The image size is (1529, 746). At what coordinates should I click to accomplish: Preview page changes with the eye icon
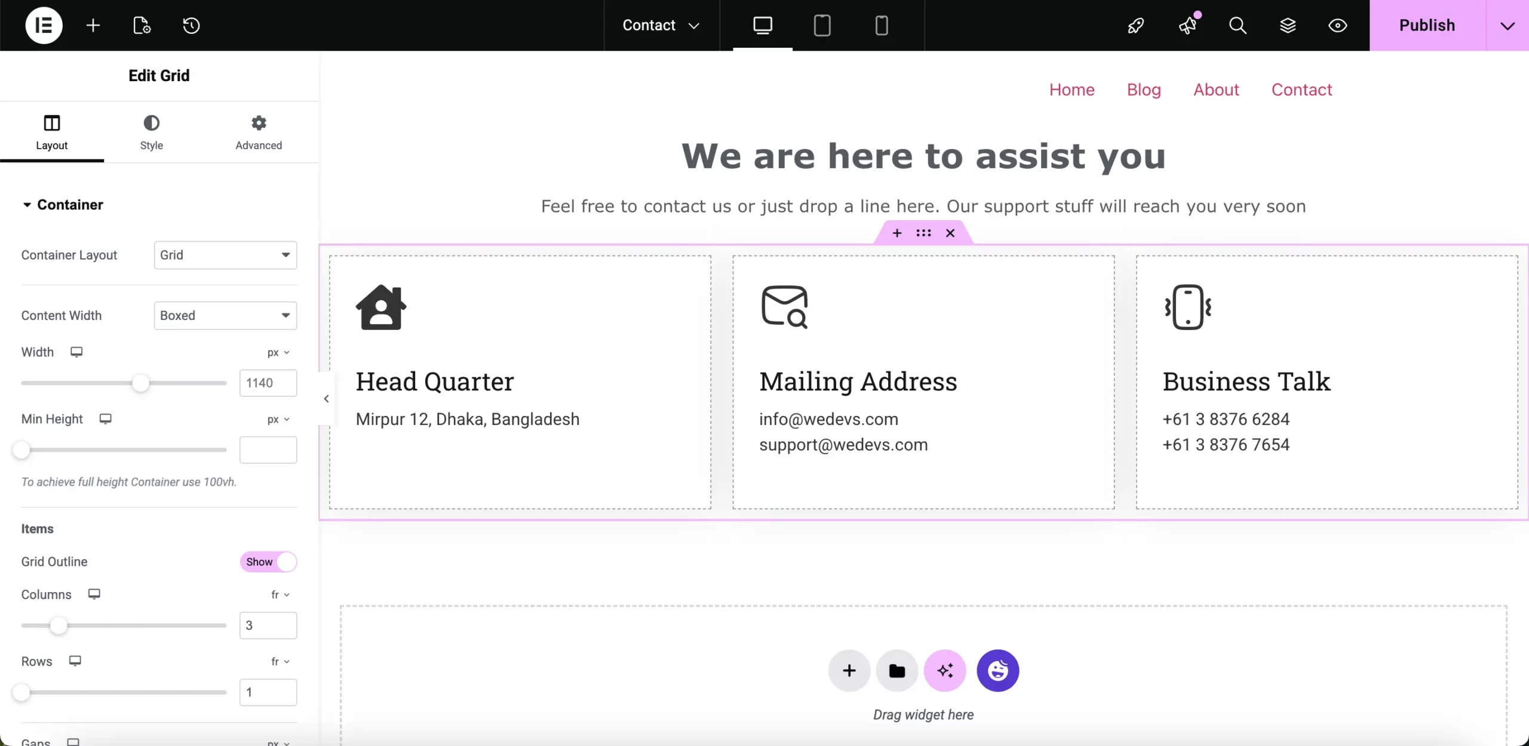pos(1338,25)
